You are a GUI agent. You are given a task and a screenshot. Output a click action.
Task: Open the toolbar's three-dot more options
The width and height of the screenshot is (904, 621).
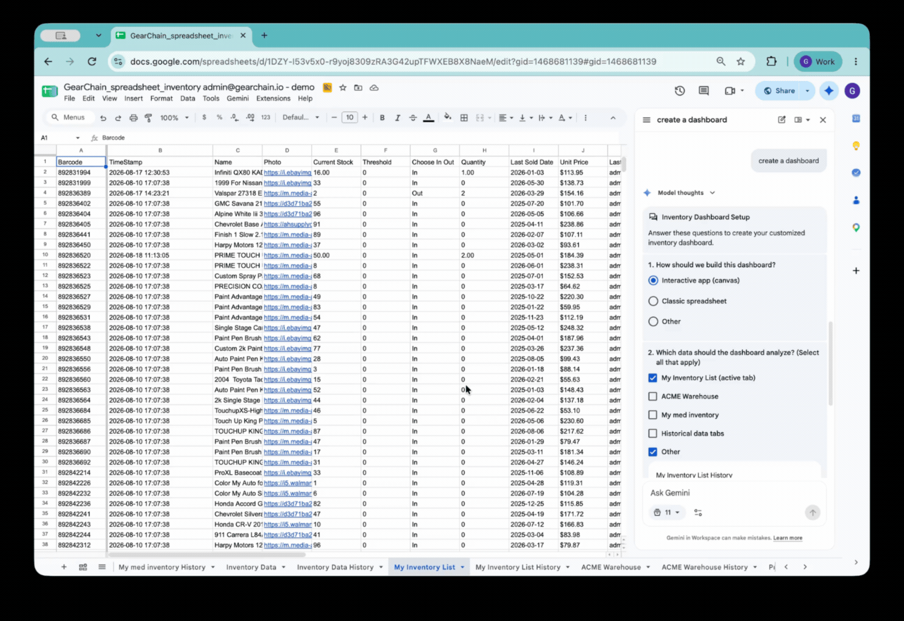point(585,118)
